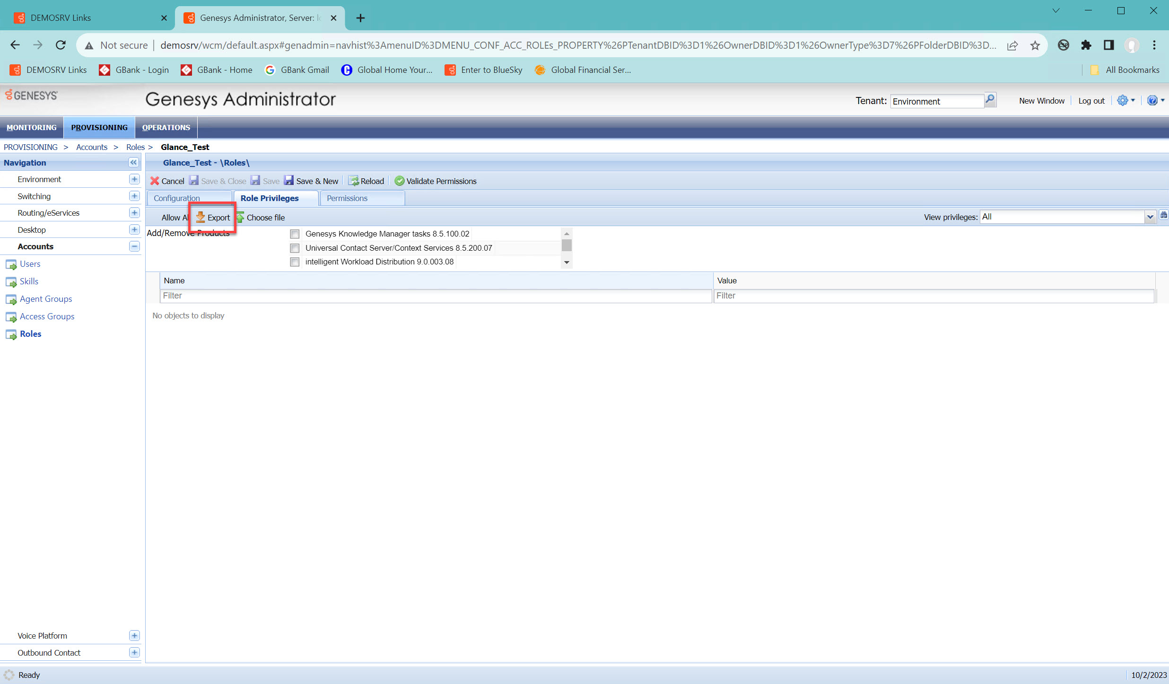Open the Users navigation item
1169x684 pixels.
coord(30,263)
